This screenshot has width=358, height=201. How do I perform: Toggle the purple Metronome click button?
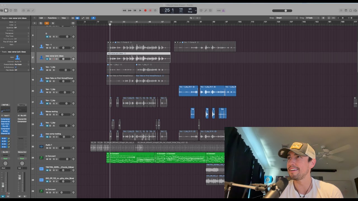pos(223,10)
